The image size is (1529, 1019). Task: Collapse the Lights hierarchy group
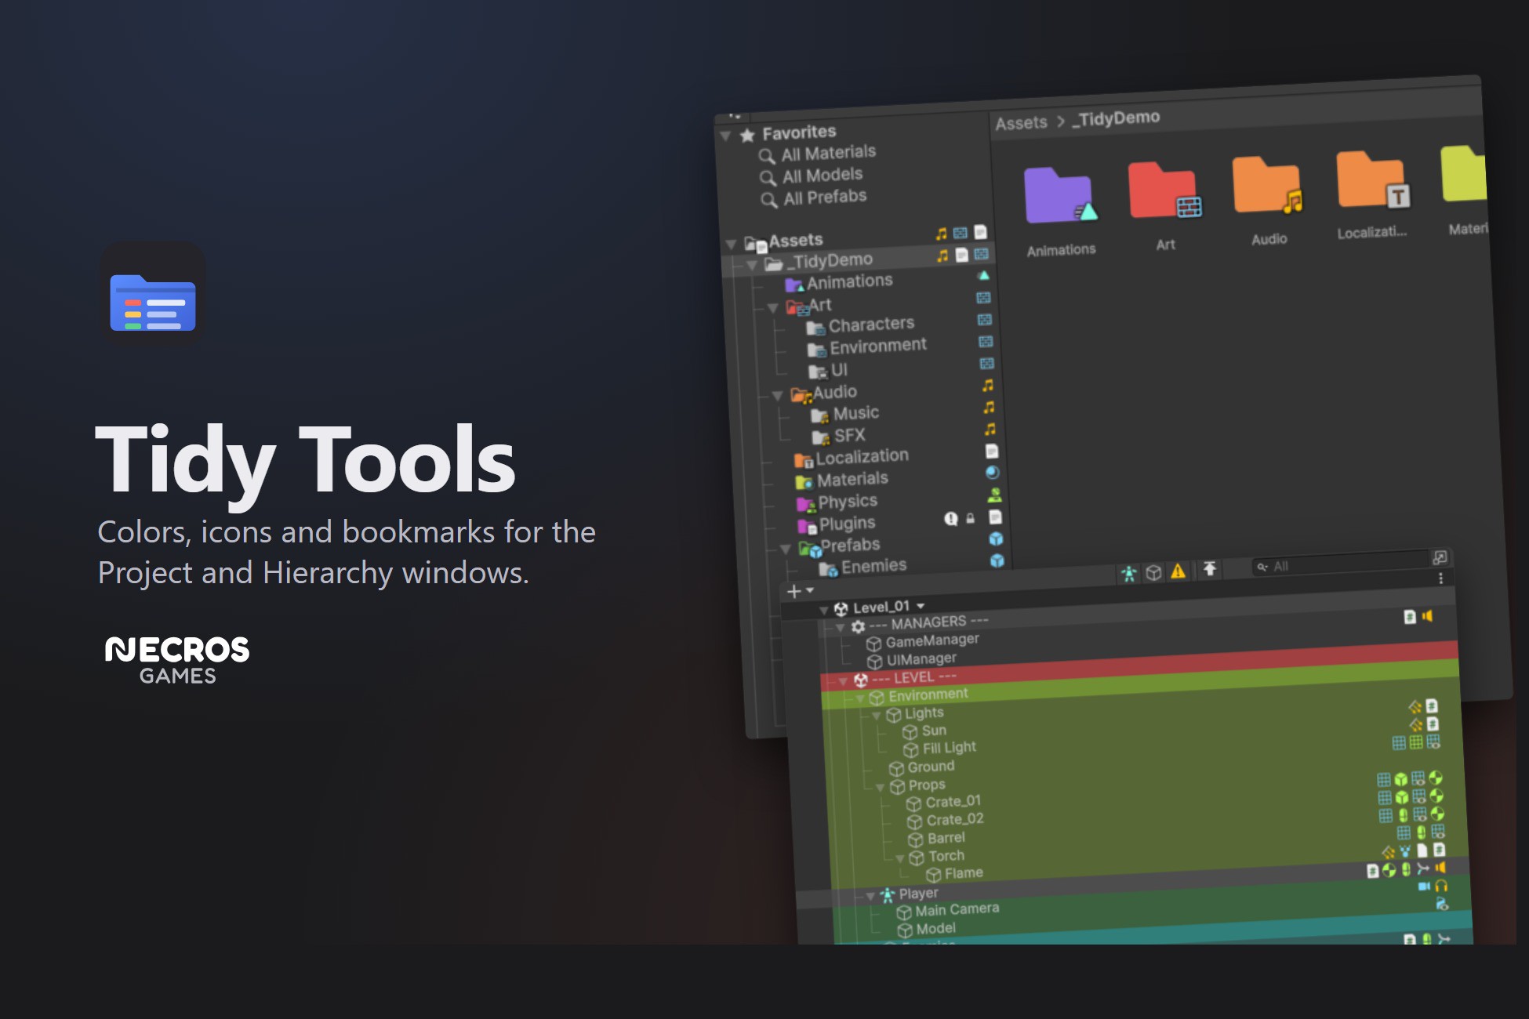tap(877, 716)
